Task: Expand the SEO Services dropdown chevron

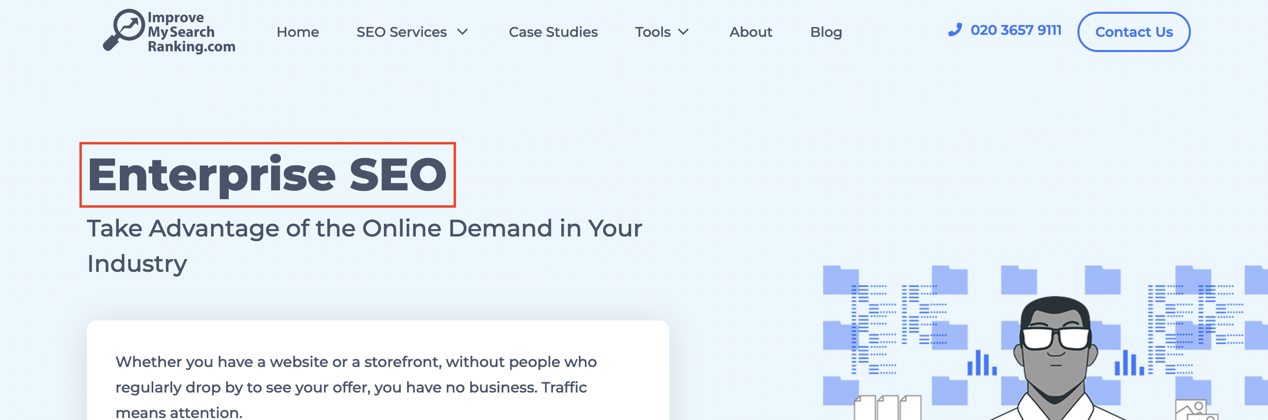Action: [x=462, y=32]
